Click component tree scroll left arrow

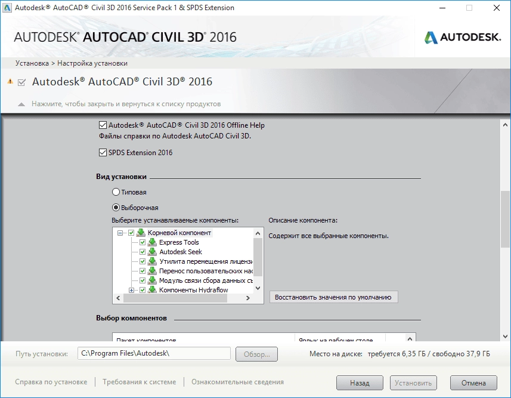pyautogui.click(x=118, y=298)
